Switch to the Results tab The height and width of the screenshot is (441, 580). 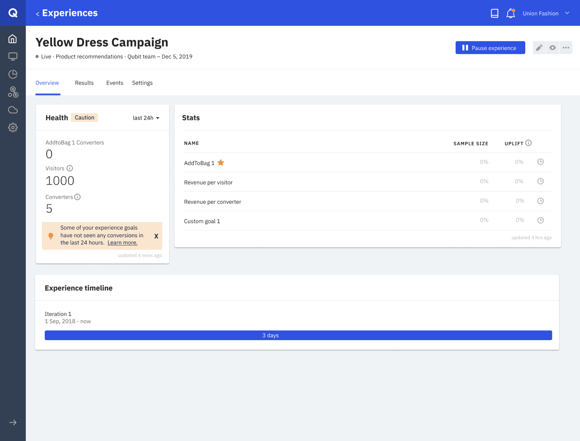click(84, 83)
